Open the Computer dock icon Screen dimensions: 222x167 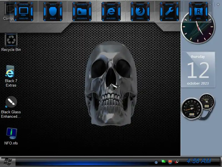pyautogui.click(x=24, y=11)
